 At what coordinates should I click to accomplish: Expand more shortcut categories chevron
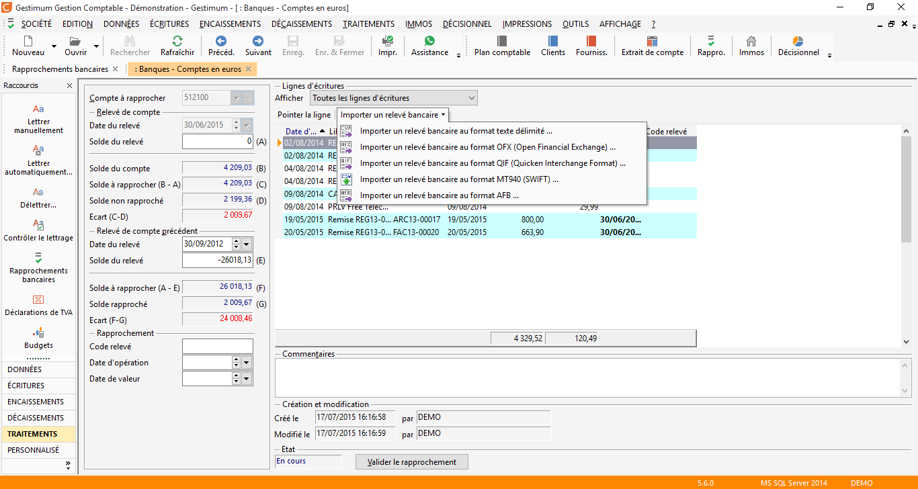68,464
